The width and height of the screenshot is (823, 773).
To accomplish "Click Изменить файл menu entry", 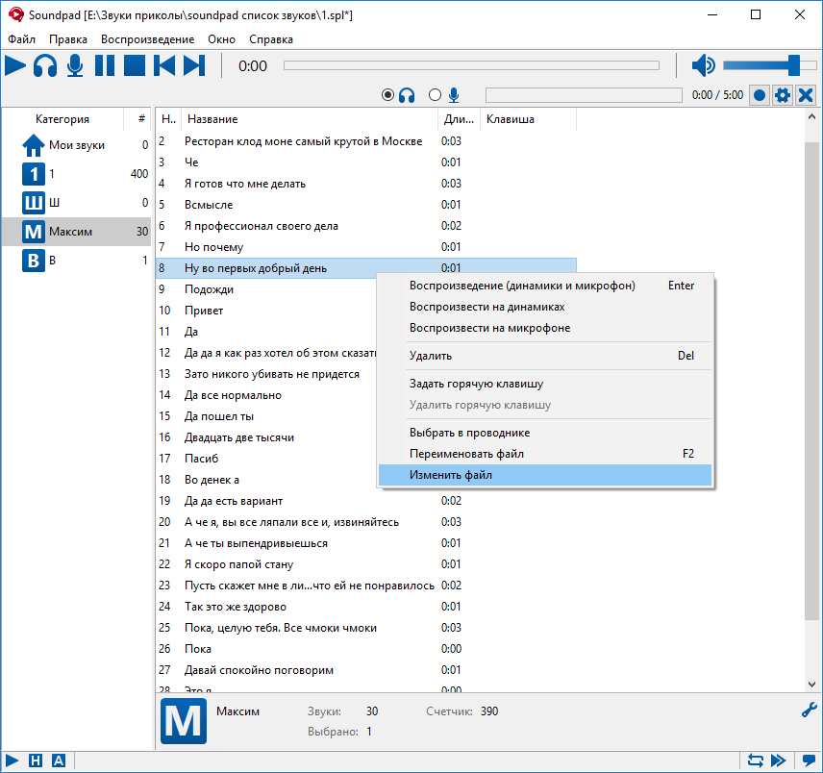I will [545, 475].
